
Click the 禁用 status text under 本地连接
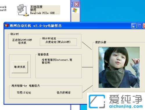[x=33, y=10]
